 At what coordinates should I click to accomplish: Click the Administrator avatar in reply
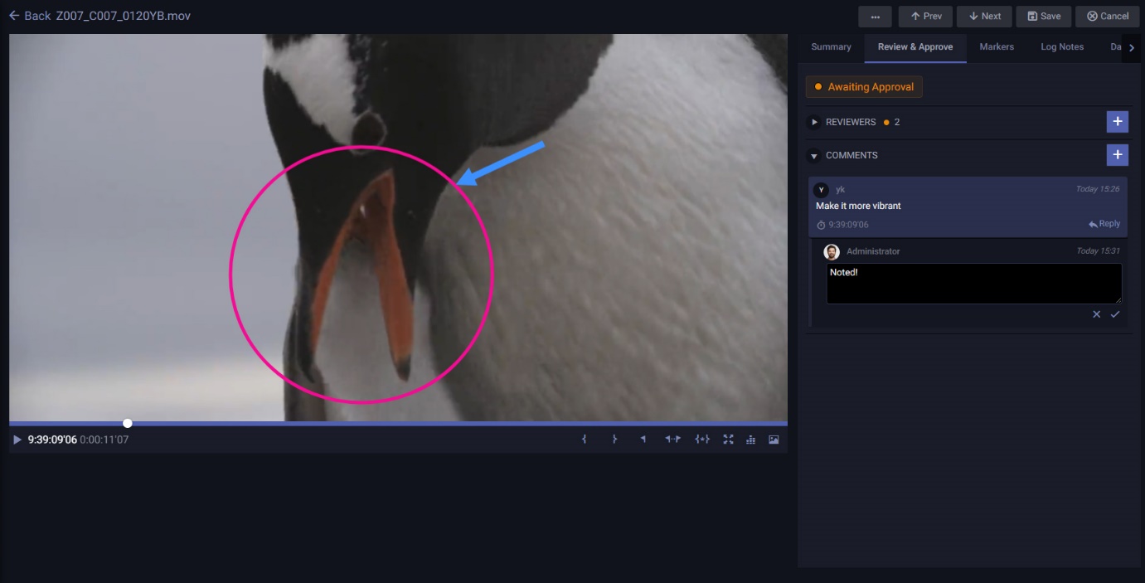pos(832,252)
